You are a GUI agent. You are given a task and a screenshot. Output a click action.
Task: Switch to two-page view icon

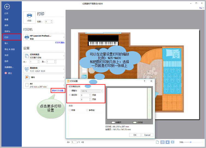click(x=163, y=142)
